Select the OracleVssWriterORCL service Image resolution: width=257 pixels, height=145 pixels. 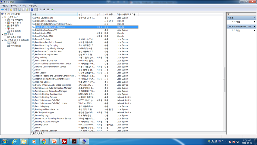[x=44, y=36]
